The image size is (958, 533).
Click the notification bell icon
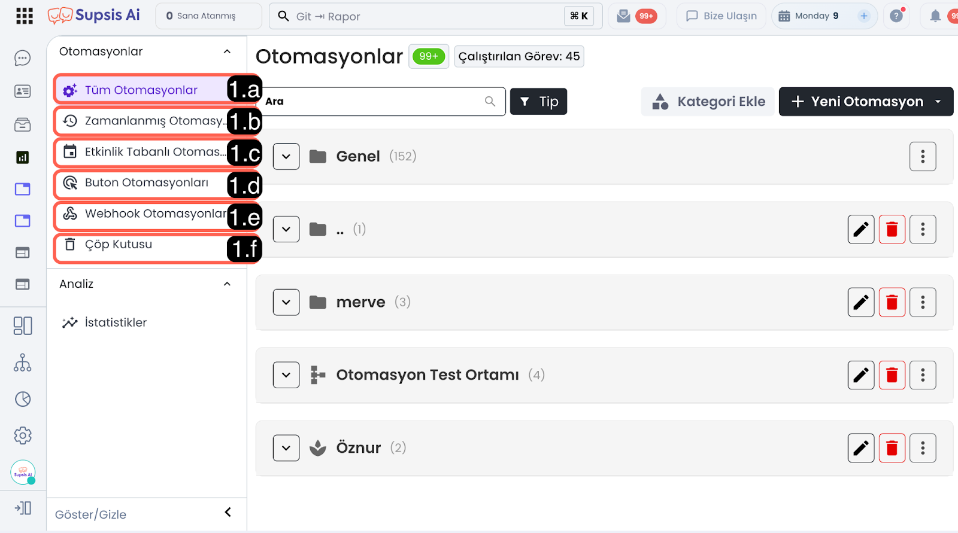(935, 16)
